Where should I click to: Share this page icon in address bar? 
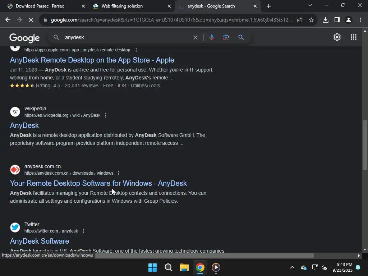[299, 20]
